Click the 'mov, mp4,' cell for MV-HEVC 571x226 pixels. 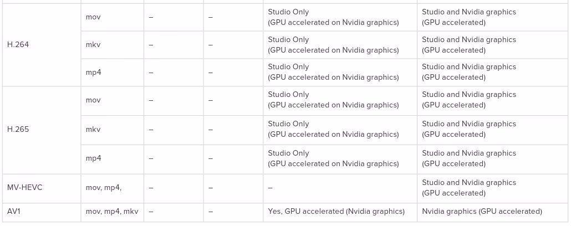(x=104, y=188)
